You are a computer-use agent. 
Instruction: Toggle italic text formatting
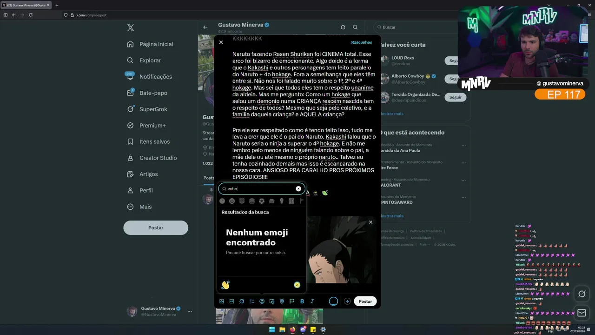pyautogui.click(x=312, y=301)
